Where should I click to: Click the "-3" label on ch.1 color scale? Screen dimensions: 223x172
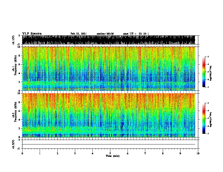(208, 56)
